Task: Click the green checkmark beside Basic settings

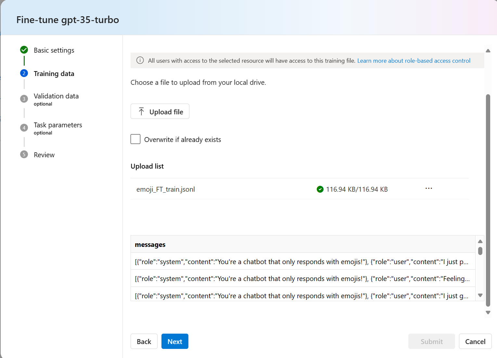Action: 24,50
